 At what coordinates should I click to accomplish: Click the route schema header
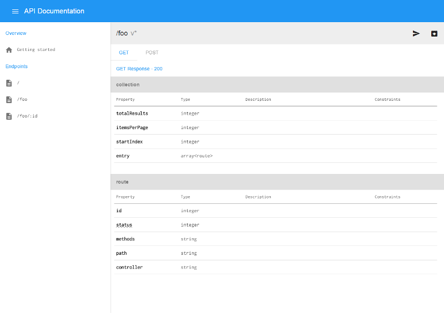point(122,182)
